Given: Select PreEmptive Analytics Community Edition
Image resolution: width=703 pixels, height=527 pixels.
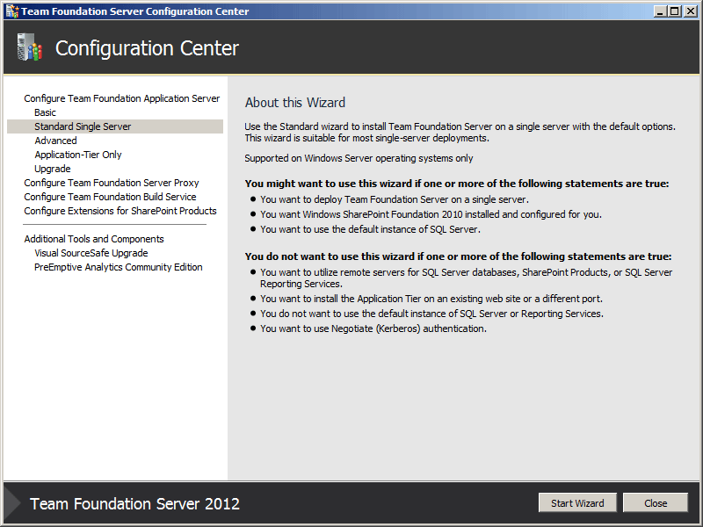Looking at the screenshot, I should tap(119, 267).
